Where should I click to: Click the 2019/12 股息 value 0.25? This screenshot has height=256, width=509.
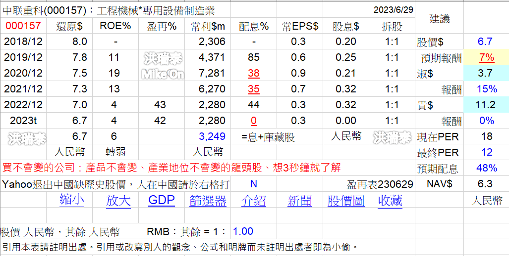tap(346, 57)
